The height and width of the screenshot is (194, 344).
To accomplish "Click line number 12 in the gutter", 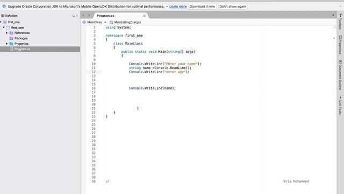I will click(94, 72).
